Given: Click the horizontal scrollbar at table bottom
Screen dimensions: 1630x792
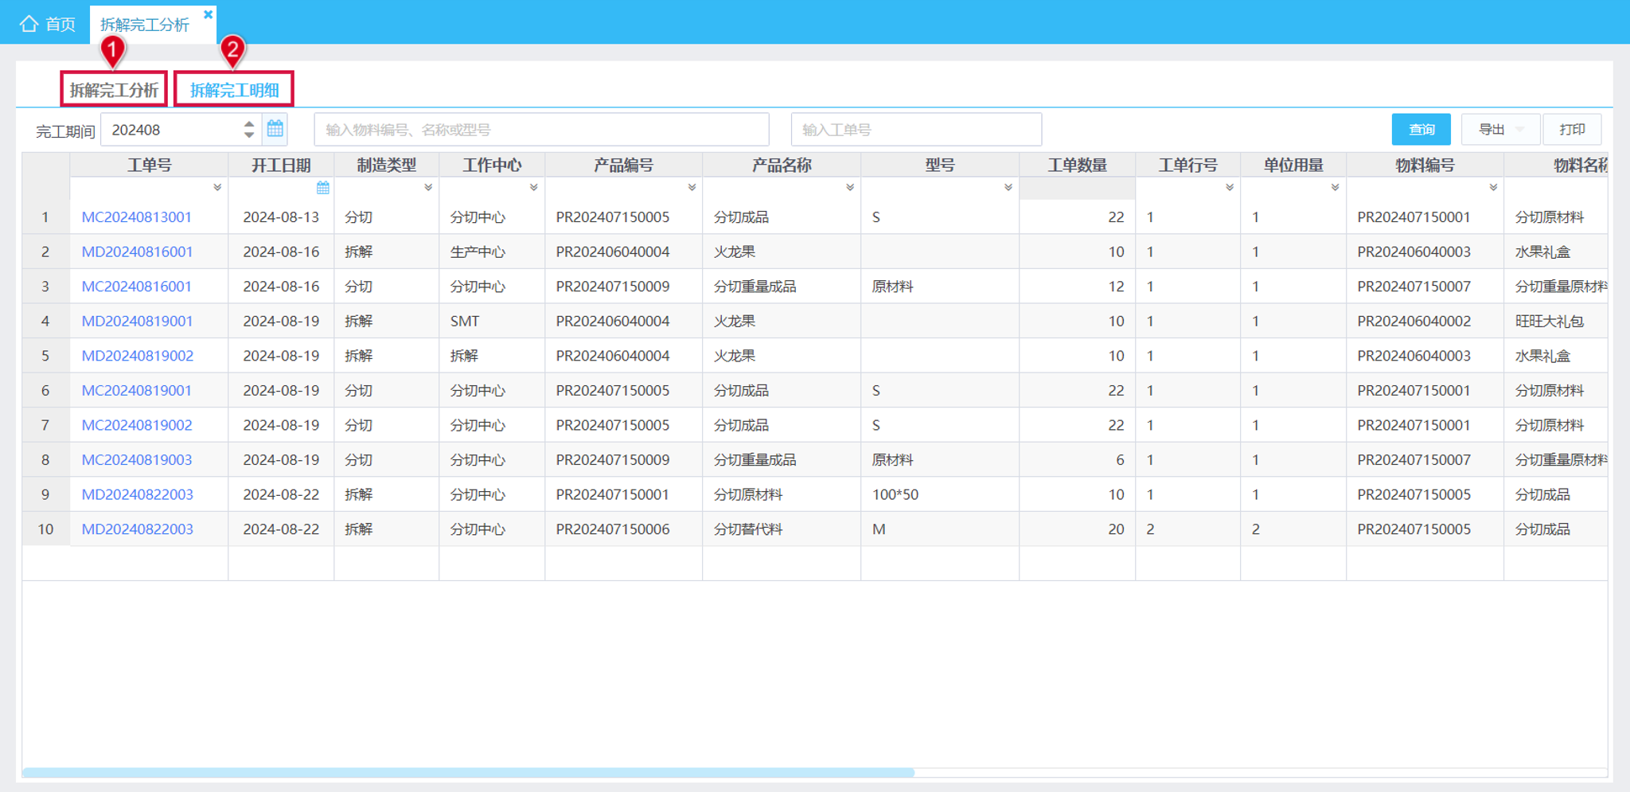Looking at the screenshot, I should (468, 772).
